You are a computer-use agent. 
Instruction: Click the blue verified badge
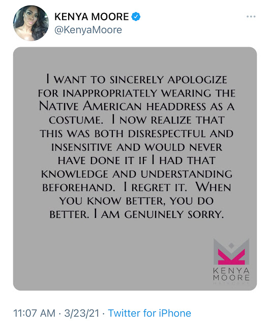click(x=136, y=17)
